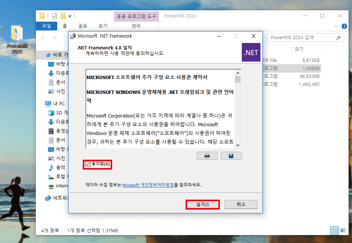Click the search magnifier icon
This screenshot has height=243, width=352.
pyautogui.click(x=338, y=38)
